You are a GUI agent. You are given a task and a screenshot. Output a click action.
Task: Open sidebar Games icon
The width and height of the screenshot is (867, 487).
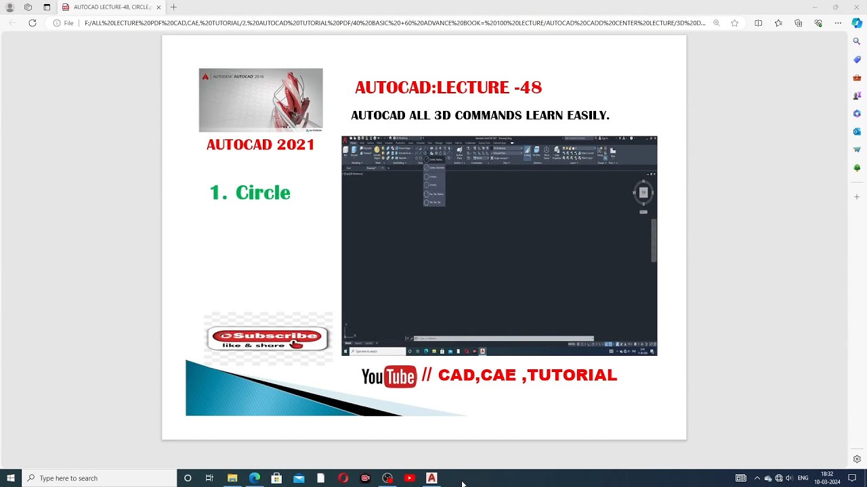[x=857, y=95]
